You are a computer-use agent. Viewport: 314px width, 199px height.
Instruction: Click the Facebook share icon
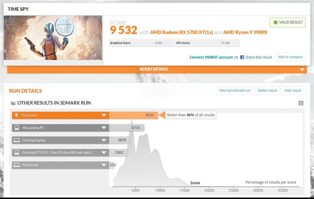pyautogui.click(x=242, y=57)
